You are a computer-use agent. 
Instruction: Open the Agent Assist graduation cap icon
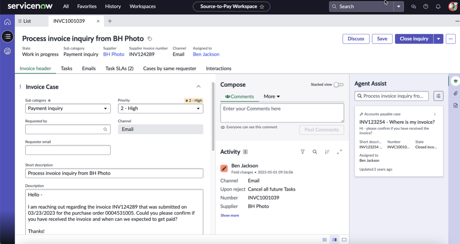click(455, 81)
